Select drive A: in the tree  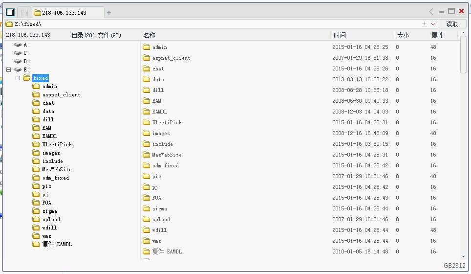[x=21, y=45]
